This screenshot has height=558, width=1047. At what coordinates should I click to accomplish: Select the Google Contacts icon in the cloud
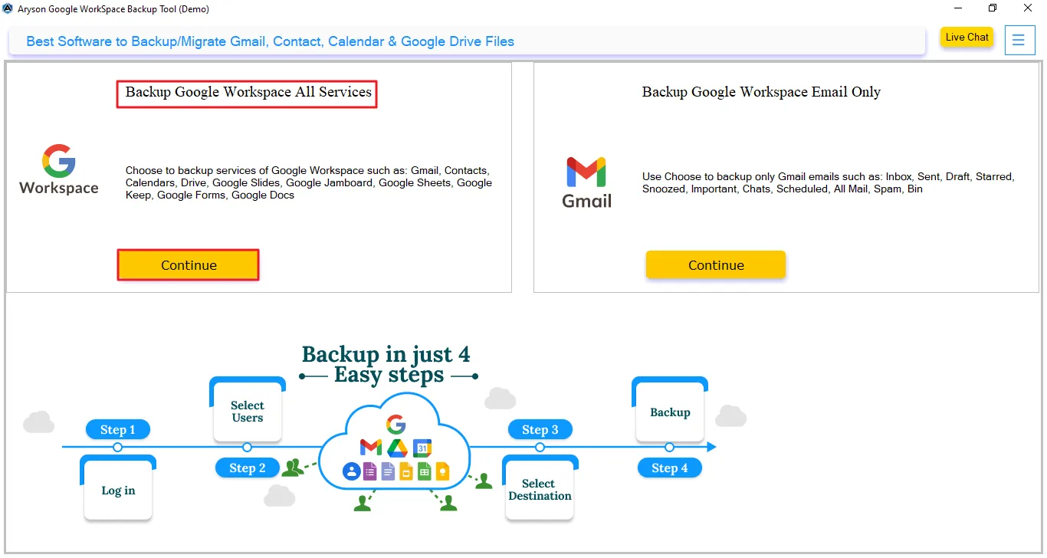click(352, 471)
